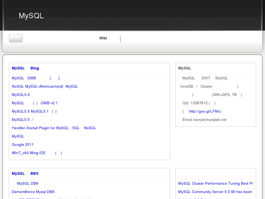
Task: Click the blank gray button in navigation bar
Action: coord(16,38)
